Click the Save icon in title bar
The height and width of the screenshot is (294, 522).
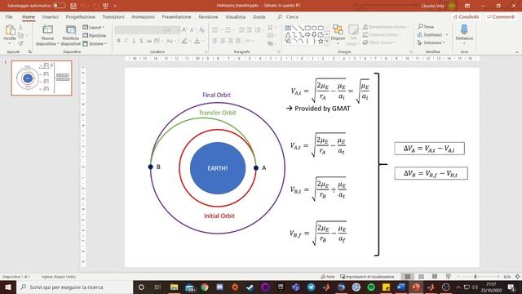click(73, 6)
